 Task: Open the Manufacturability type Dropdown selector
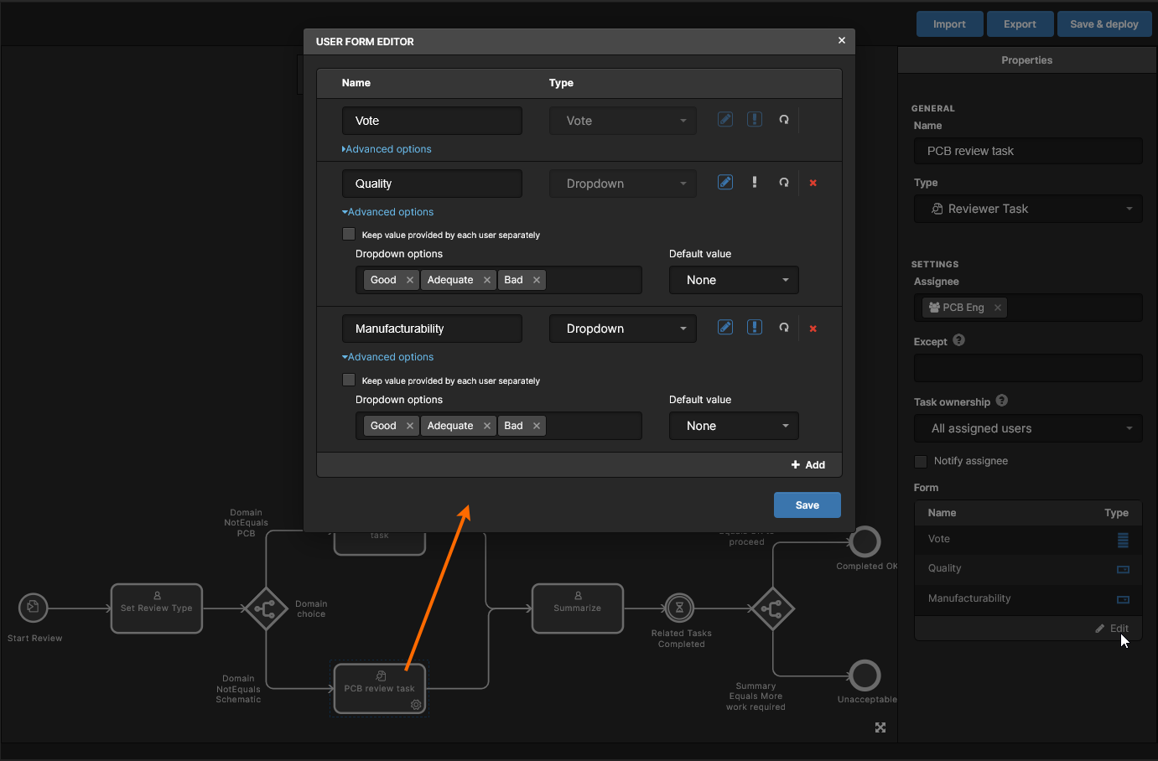tap(622, 329)
